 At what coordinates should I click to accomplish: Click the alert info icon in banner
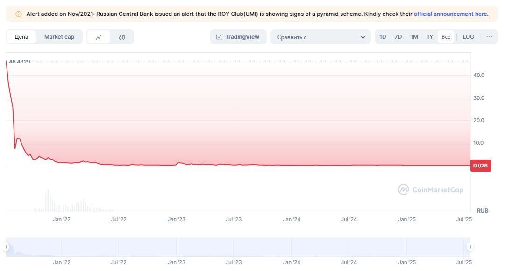(x=19, y=14)
